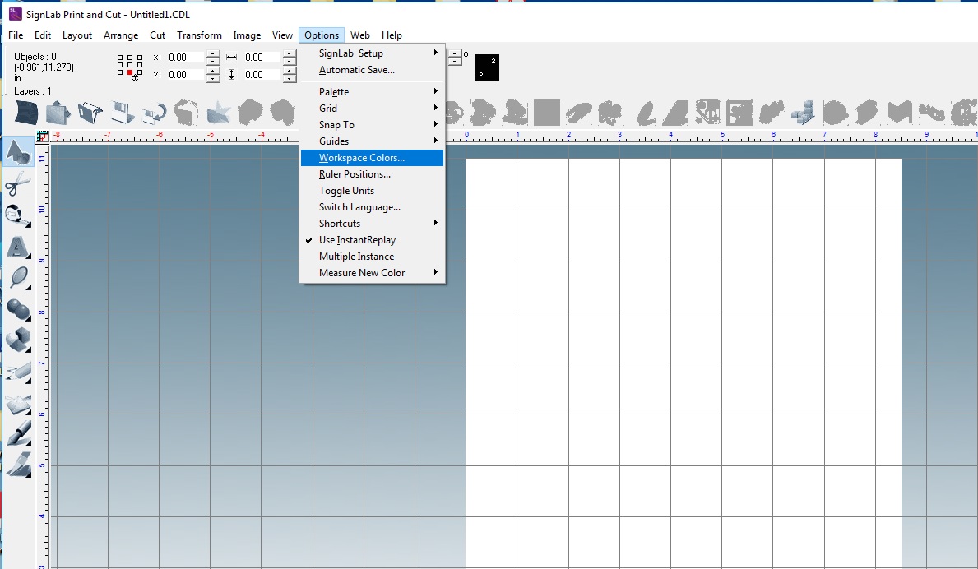Click the height value input field
Viewport: 978px width, 569px height.
262,75
